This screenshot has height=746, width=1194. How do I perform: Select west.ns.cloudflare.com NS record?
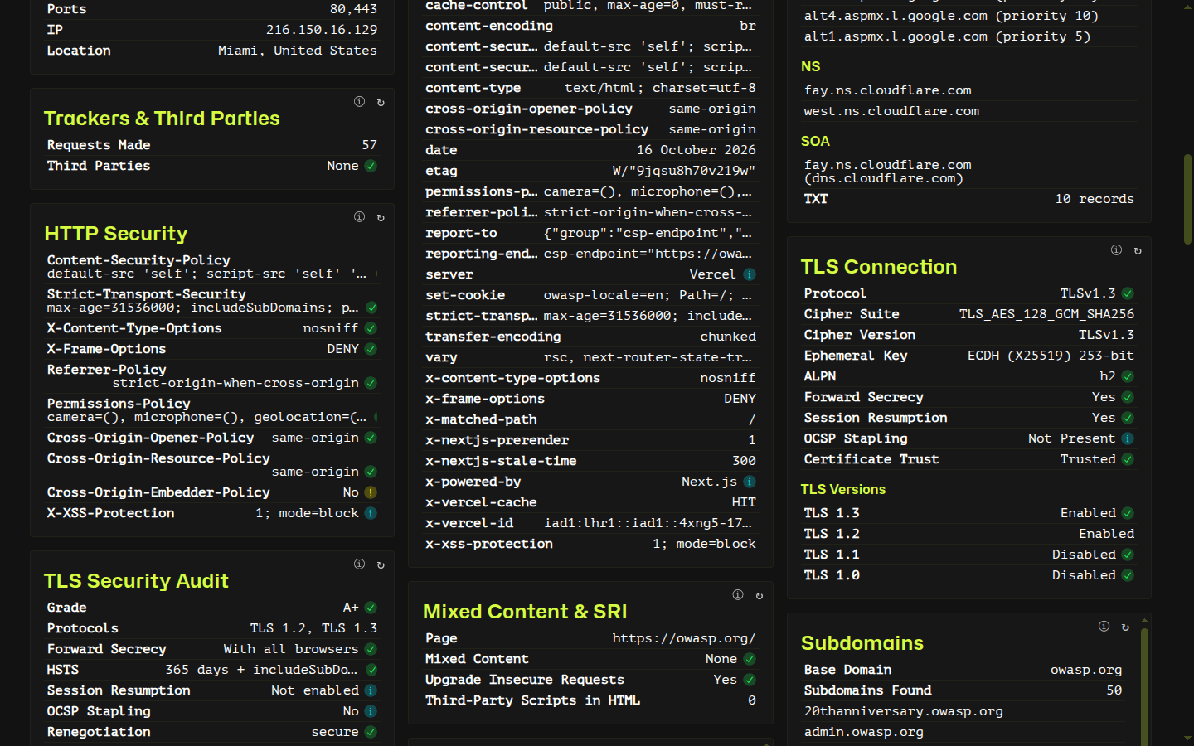(x=891, y=111)
